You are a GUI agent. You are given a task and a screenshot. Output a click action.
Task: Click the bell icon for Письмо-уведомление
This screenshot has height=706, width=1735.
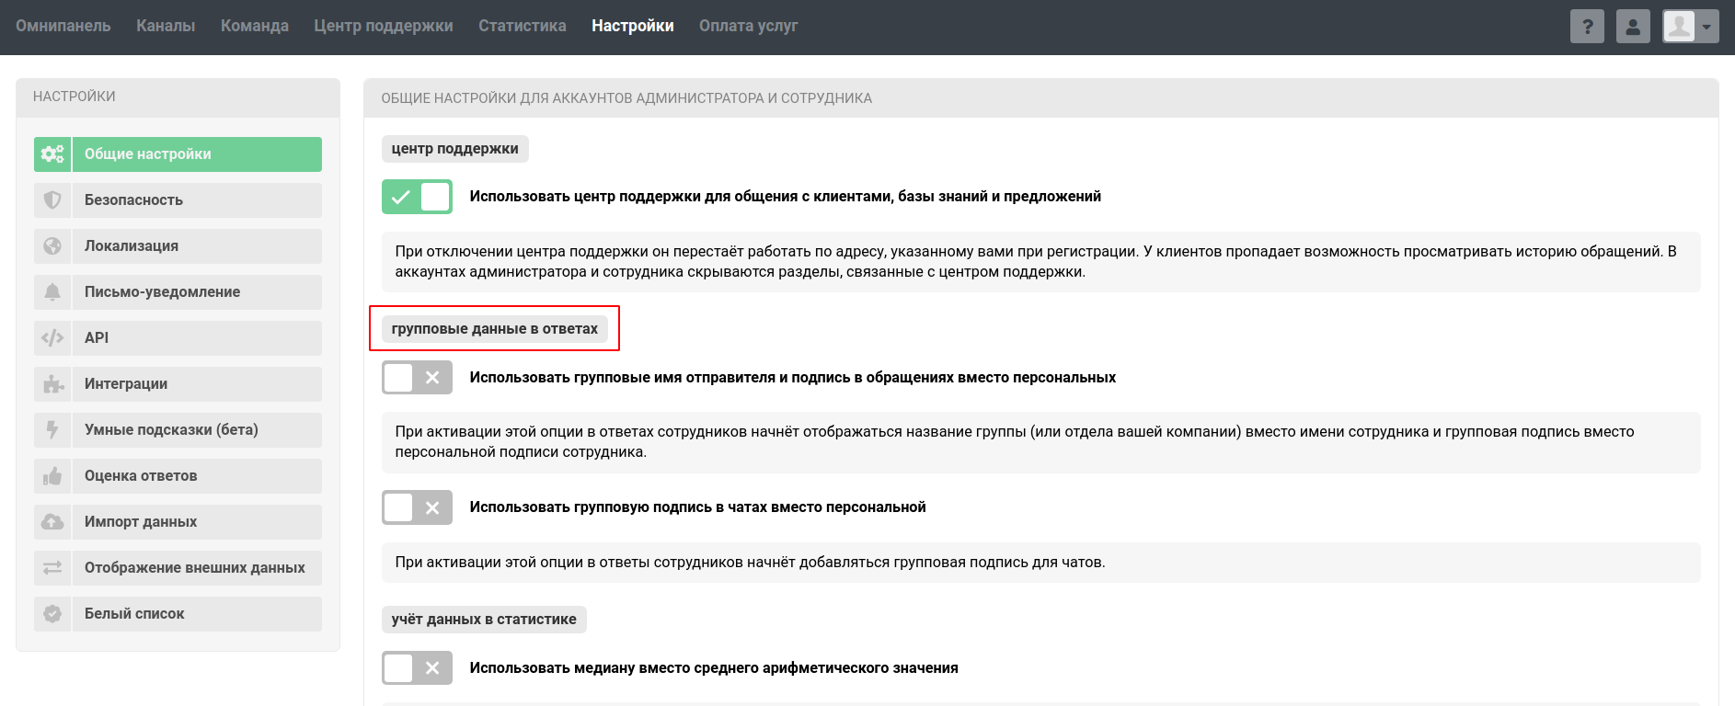52,292
